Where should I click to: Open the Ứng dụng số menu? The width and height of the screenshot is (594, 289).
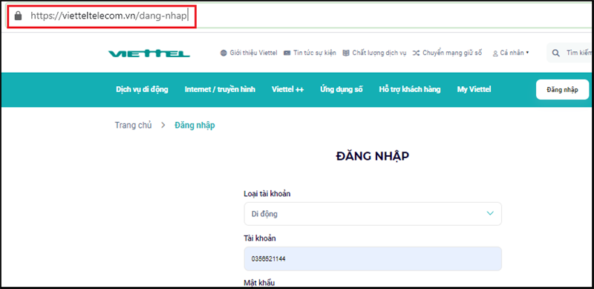(342, 89)
